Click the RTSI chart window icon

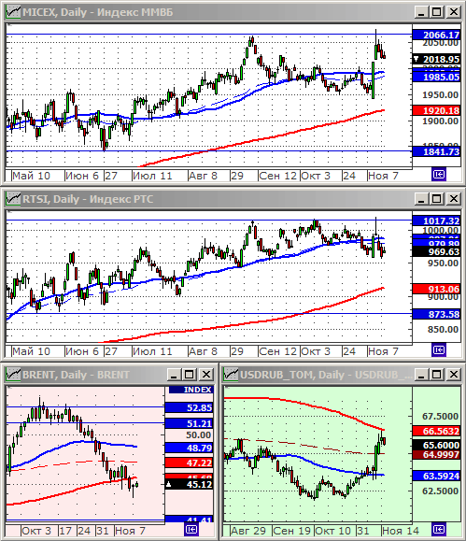[x=13, y=199]
